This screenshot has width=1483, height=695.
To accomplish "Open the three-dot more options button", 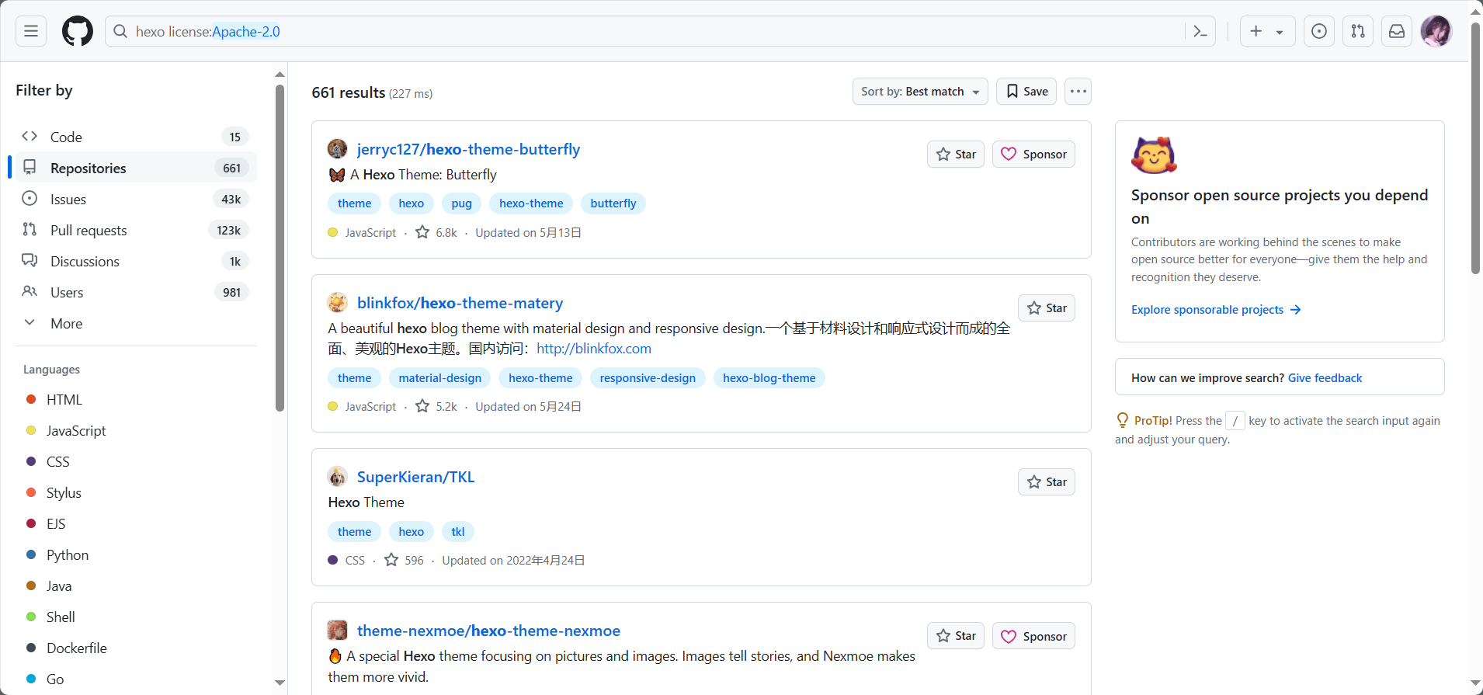I will (1078, 92).
